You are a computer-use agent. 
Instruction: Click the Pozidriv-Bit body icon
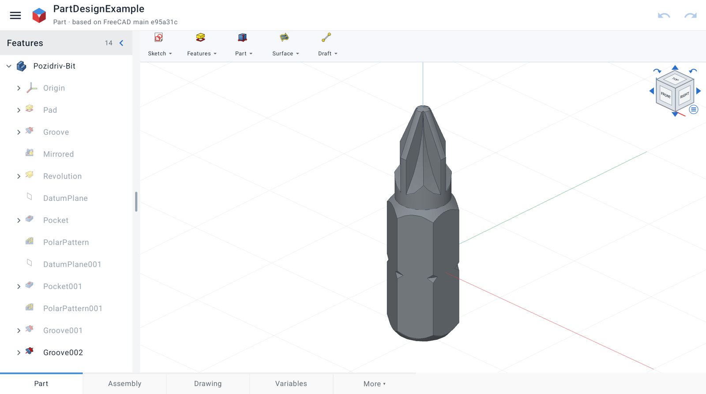click(21, 66)
